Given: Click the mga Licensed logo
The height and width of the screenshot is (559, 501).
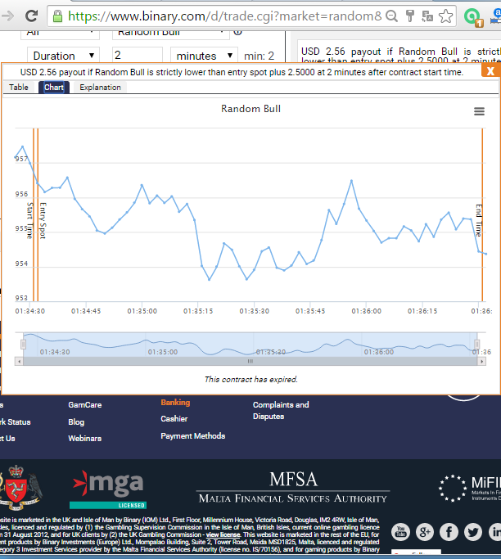Looking at the screenshot, I should tap(108, 489).
